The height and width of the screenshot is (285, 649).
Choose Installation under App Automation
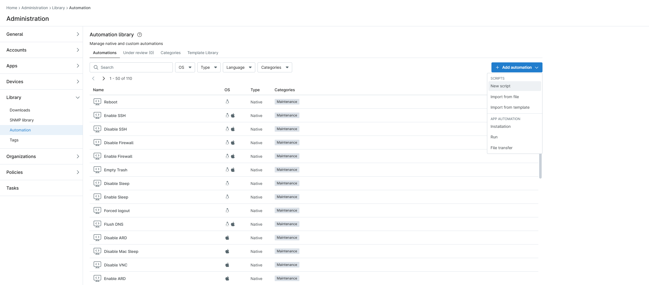(515, 126)
